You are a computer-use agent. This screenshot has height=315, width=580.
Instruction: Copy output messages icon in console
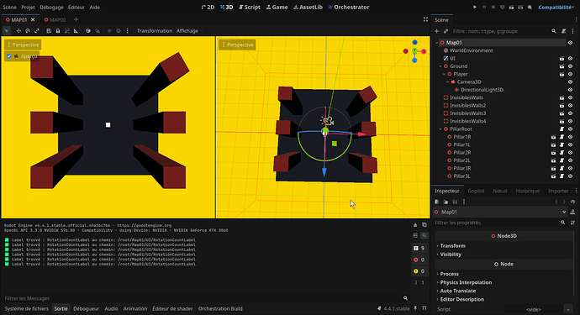(424, 225)
